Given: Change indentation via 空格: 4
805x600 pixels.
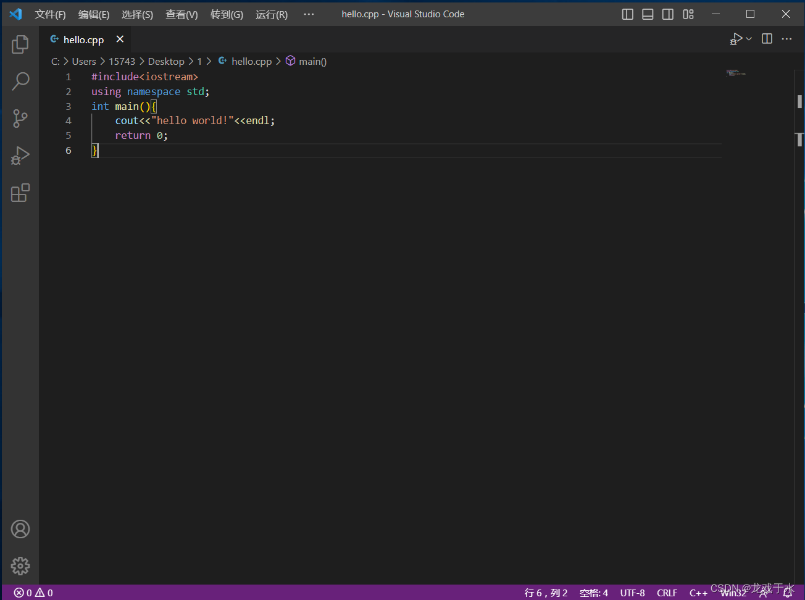Looking at the screenshot, I should (594, 593).
